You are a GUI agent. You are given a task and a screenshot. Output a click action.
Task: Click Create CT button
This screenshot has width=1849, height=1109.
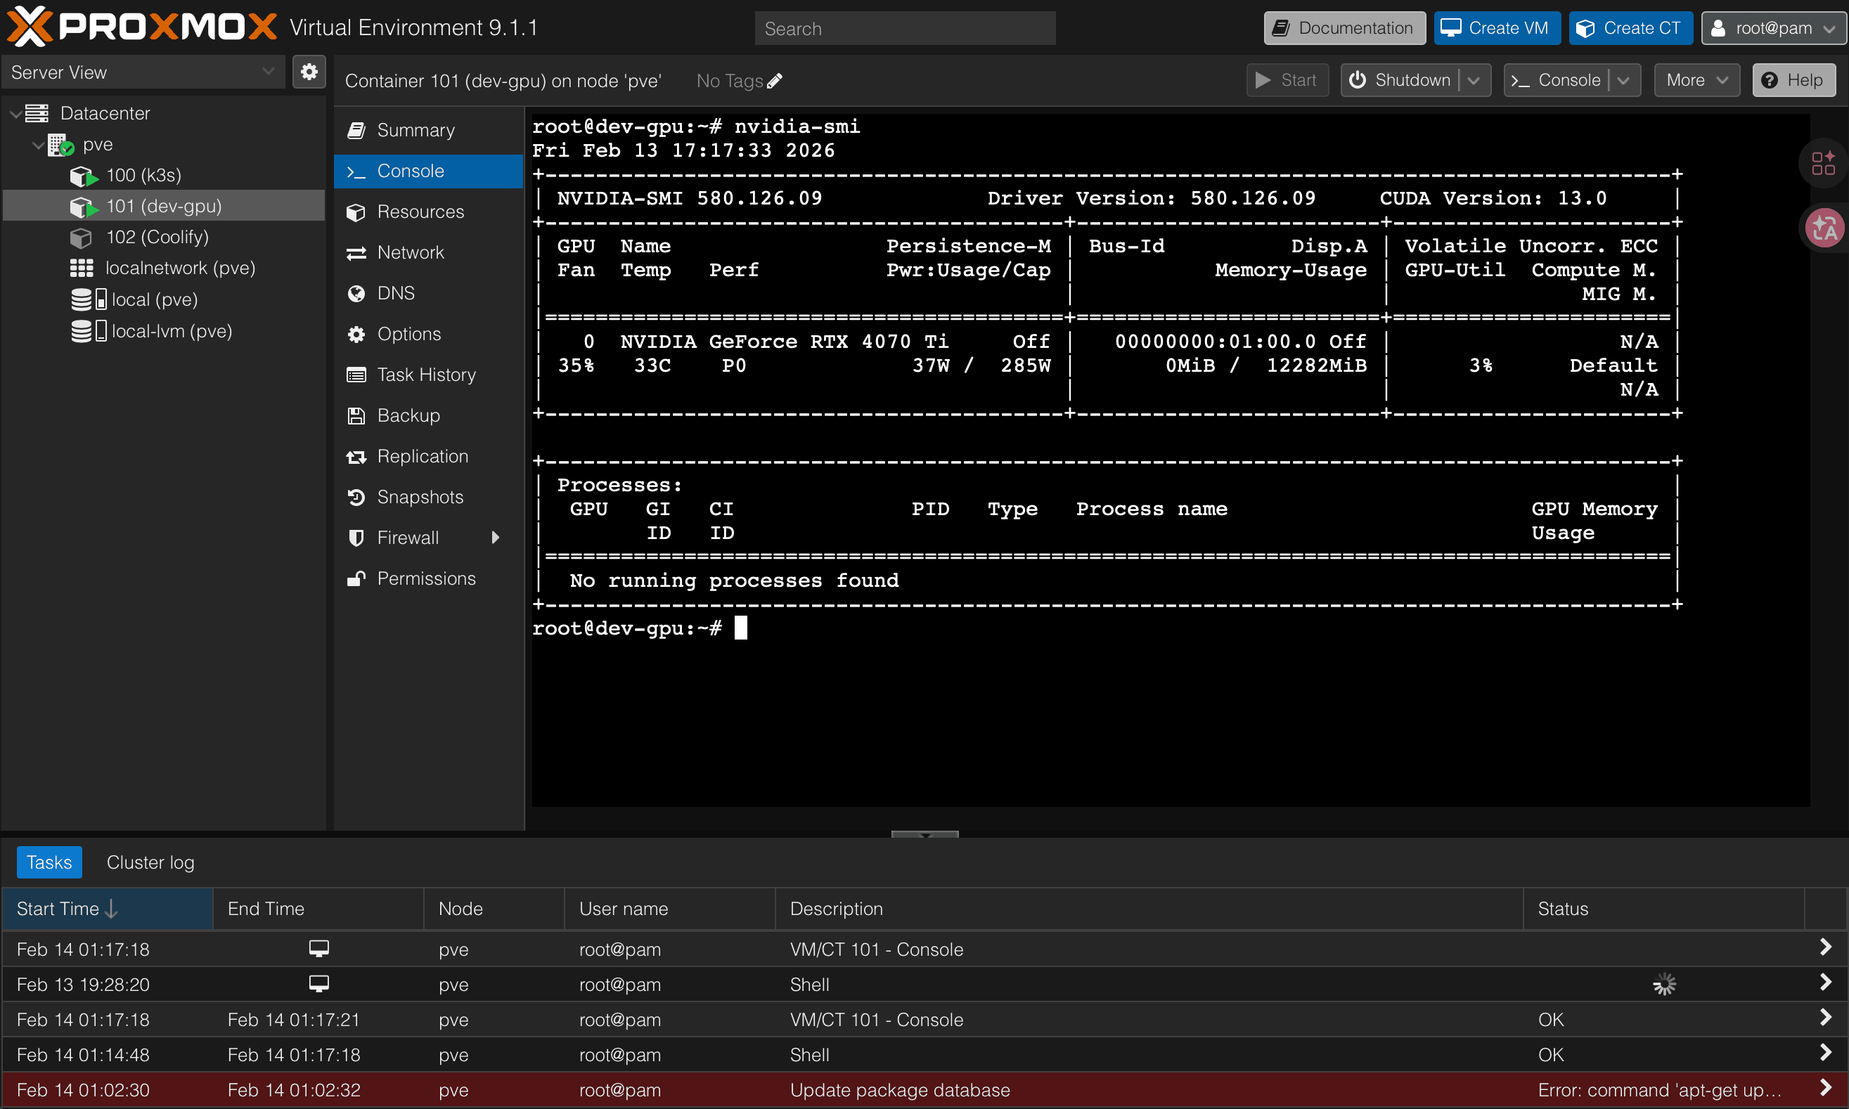point(1630,28)
